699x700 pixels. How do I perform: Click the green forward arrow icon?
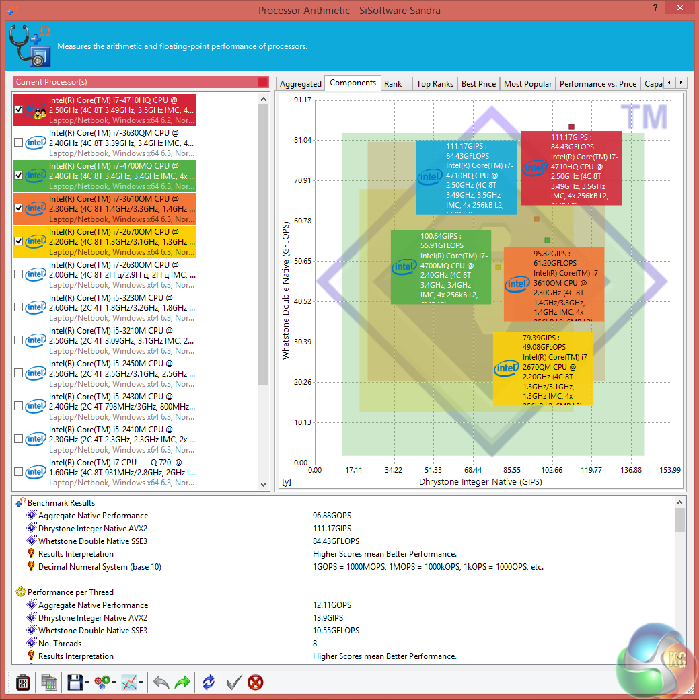pos(182,682)
